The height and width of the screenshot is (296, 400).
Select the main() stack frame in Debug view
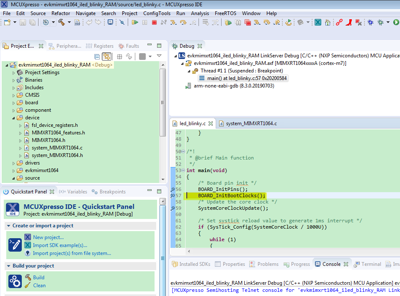pos(247,78)
